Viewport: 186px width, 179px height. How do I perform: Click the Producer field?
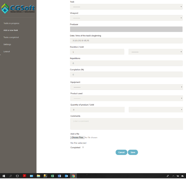[x=126, y=29]
